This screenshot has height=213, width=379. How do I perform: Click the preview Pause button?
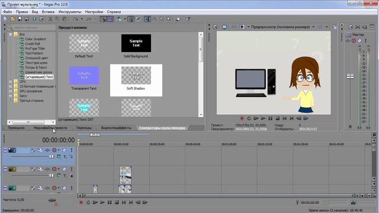270,118
